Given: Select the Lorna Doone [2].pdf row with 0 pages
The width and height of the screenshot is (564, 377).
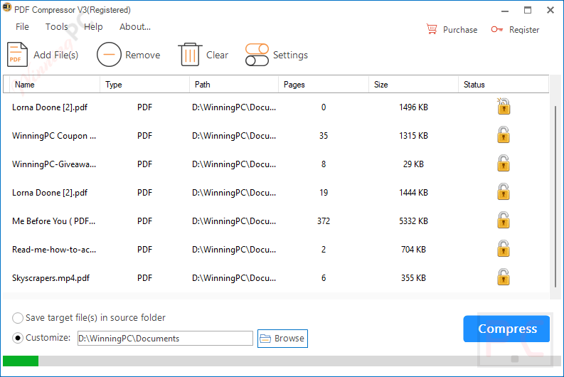Looking at the screenshot, I should tap(276, 107).
